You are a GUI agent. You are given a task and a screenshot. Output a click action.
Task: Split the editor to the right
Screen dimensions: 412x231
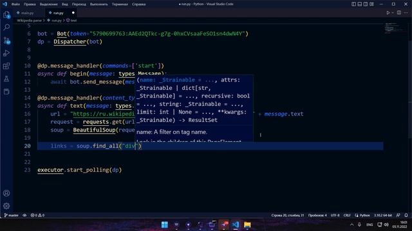pyautogui.click(x=399, y=13)
